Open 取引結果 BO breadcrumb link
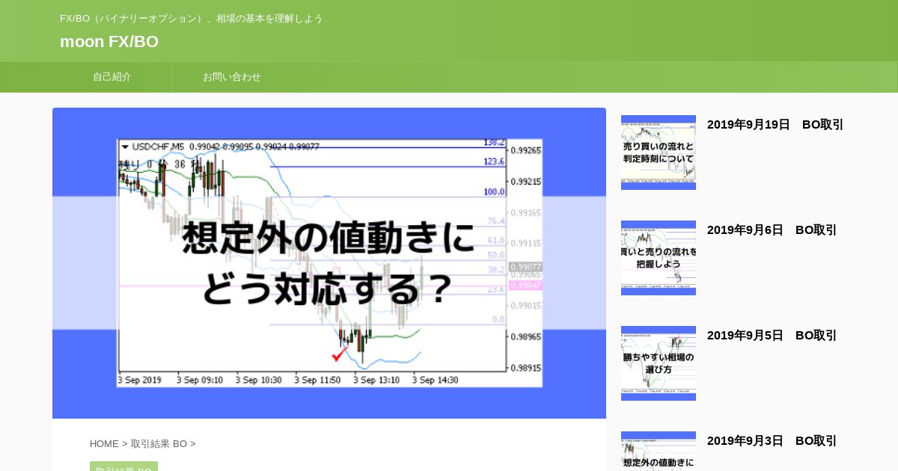The height and width of the screenshot is (471, 898). point(159,444)
